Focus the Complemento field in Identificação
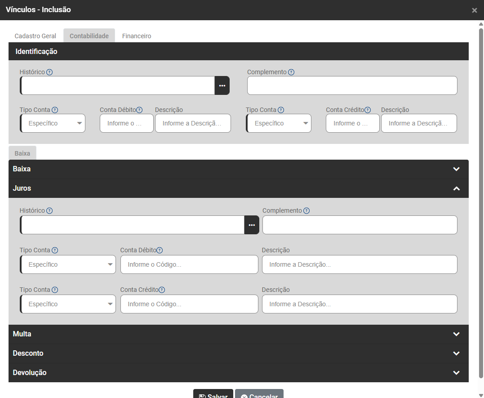This screenshot has width=484, height=398. click(x=352, y=85)
